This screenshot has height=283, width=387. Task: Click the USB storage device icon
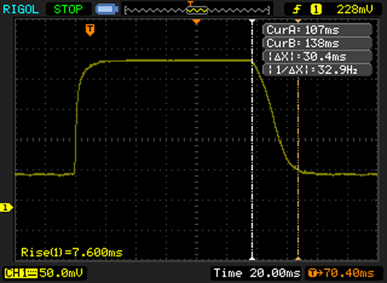coord(107,10)
